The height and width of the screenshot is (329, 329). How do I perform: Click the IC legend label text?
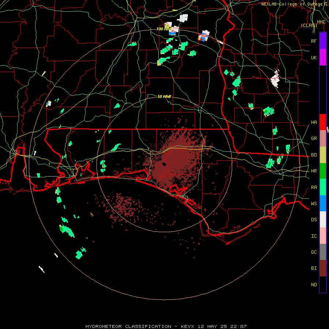[x=314, y=236]
